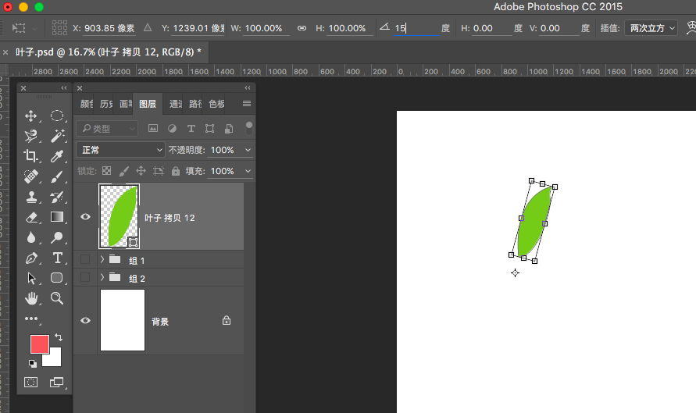Screen dimensions: 696x413
Task: Toggle the link between width and height
Action: pyautogui.click(x=302, y=28)
